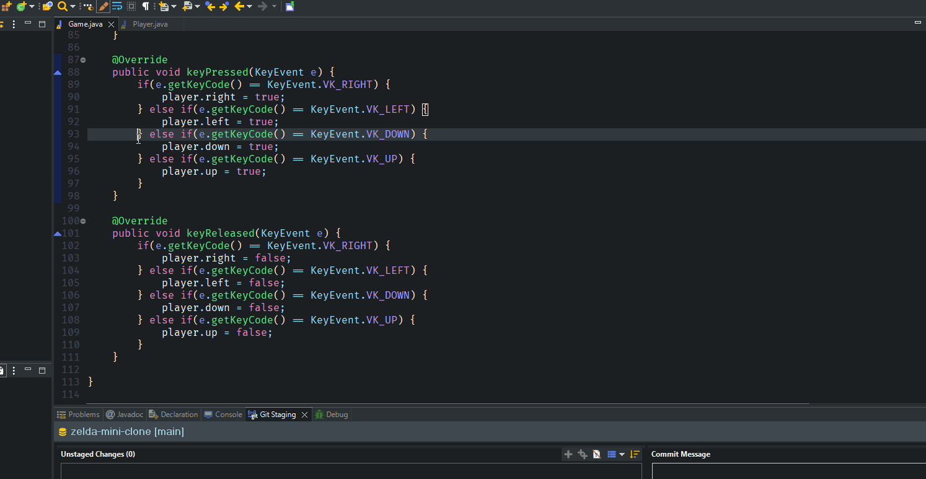Close the Git Staging view tab

click(x=304, y=415)
